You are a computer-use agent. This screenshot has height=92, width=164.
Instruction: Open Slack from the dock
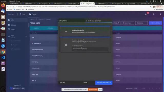coord(3,28)
